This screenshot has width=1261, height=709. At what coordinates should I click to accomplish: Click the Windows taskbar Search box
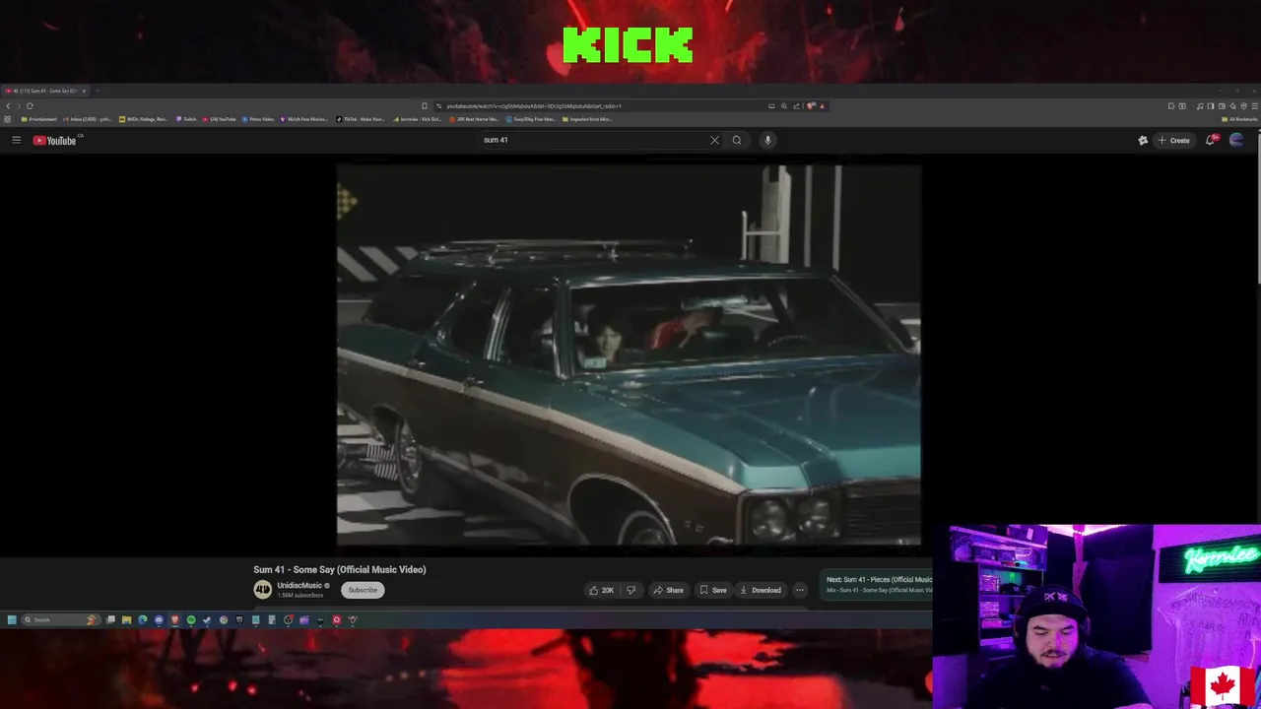[x=61, y=619]
